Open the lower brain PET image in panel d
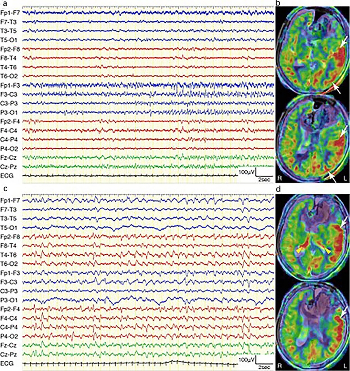This screenshot has height=371, width=350. 312,325
